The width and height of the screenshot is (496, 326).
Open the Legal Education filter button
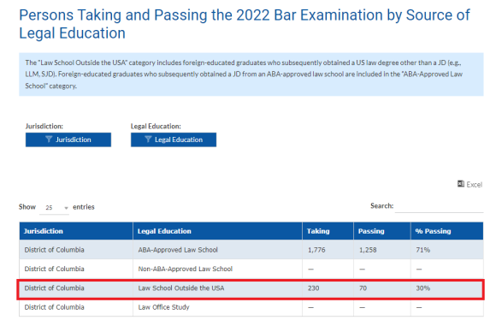(174, 139)
